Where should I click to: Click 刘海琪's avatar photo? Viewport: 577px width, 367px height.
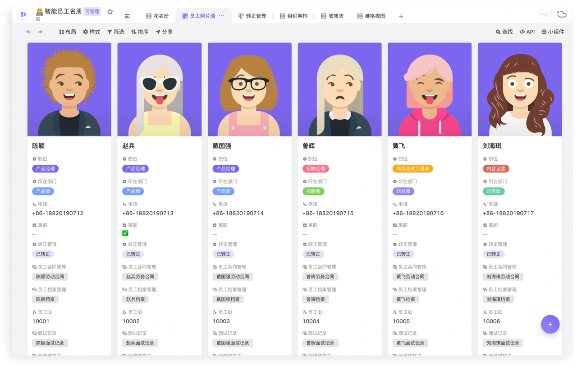(x=520, y=89)
